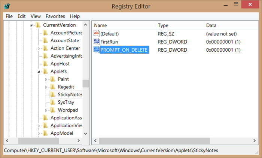Select the Regedit key in the tree
The width and height of the screenshot is (262, 158).
(x=66, y=87)
